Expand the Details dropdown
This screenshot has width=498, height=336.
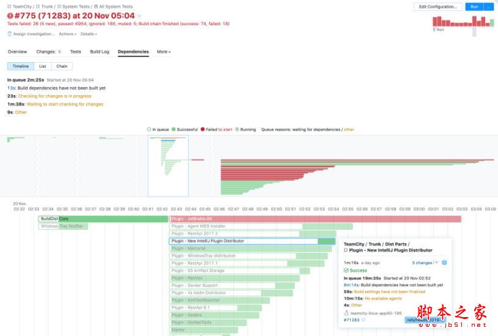click(x=89, y=34)
